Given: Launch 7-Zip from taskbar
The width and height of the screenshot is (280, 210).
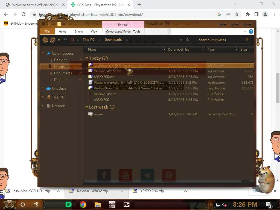Looking at the screenshot, I should pyautogui.click(x=126, y=205).
